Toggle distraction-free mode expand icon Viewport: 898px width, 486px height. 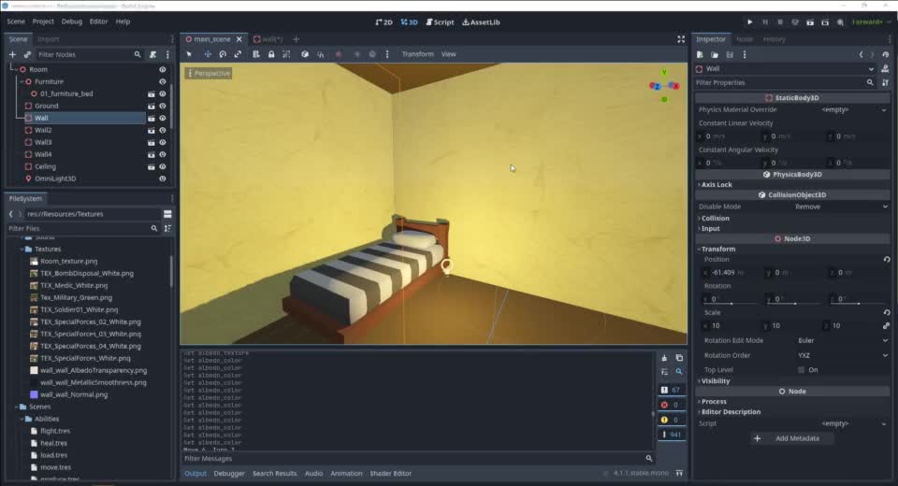(681, 39)
